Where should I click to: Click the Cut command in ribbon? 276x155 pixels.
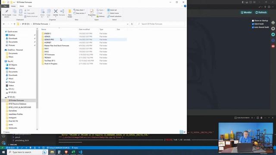click(x=27, y=10)
